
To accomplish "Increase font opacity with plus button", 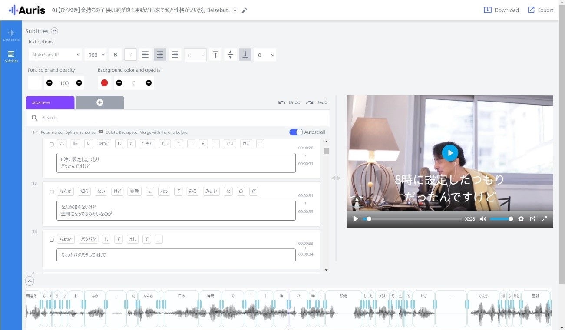I will click(79, 83).
